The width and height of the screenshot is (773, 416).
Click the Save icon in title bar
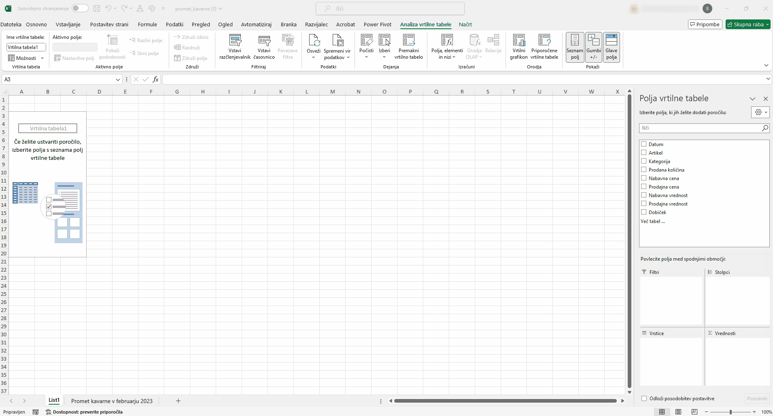(x=96, y=8)
